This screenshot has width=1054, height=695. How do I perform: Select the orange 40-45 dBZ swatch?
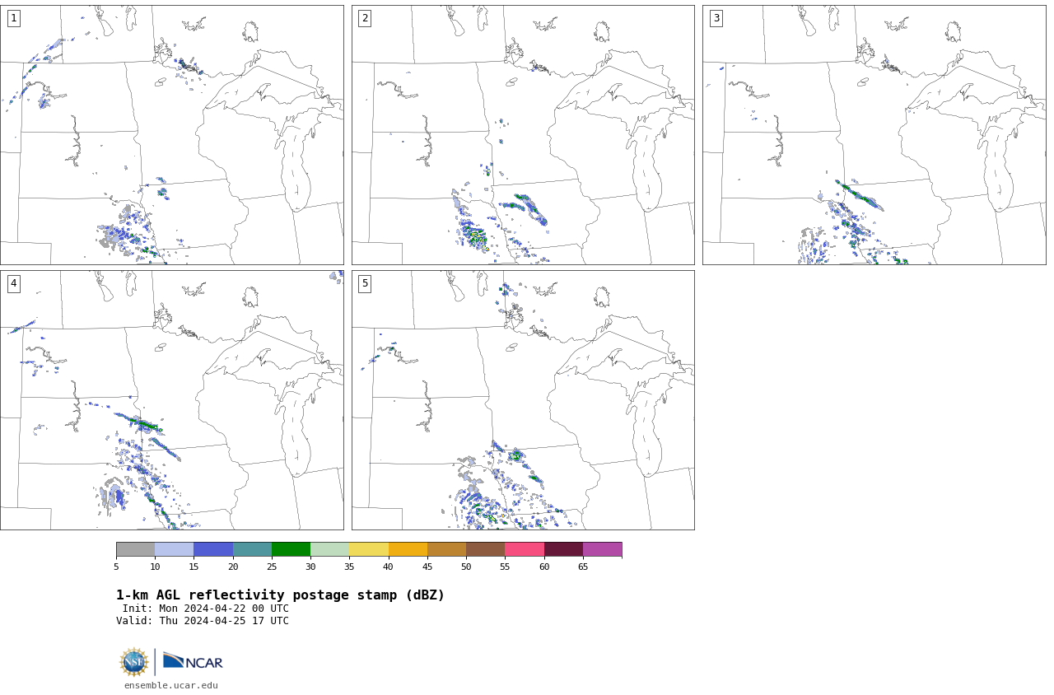tap(408, 549)
